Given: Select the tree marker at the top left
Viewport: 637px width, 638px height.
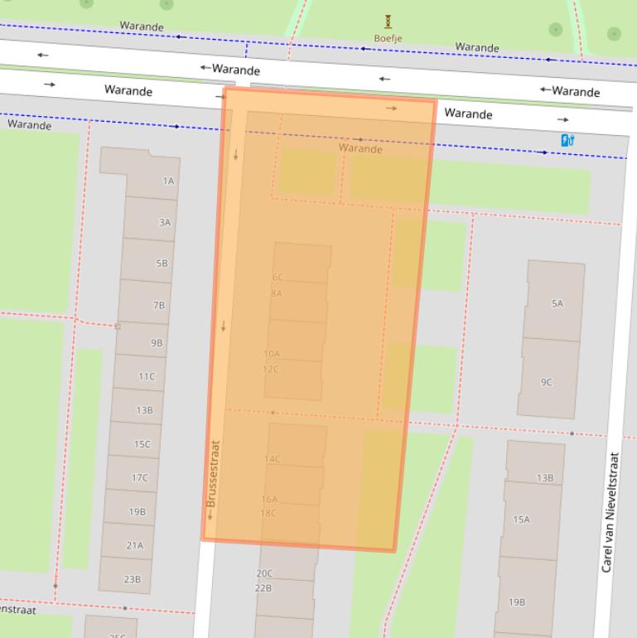Looking at the screenshot, I should pos(166,3).
